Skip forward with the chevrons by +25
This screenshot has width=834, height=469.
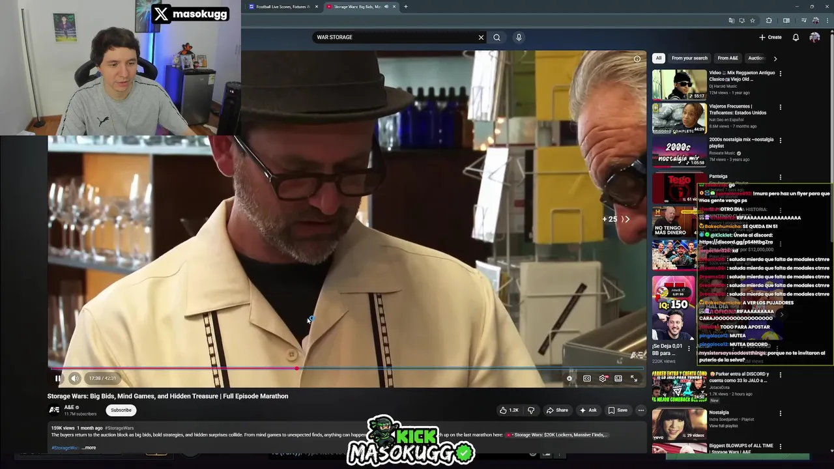(625, 220)
